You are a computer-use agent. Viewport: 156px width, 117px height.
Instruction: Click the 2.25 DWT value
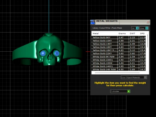(132, 60)
